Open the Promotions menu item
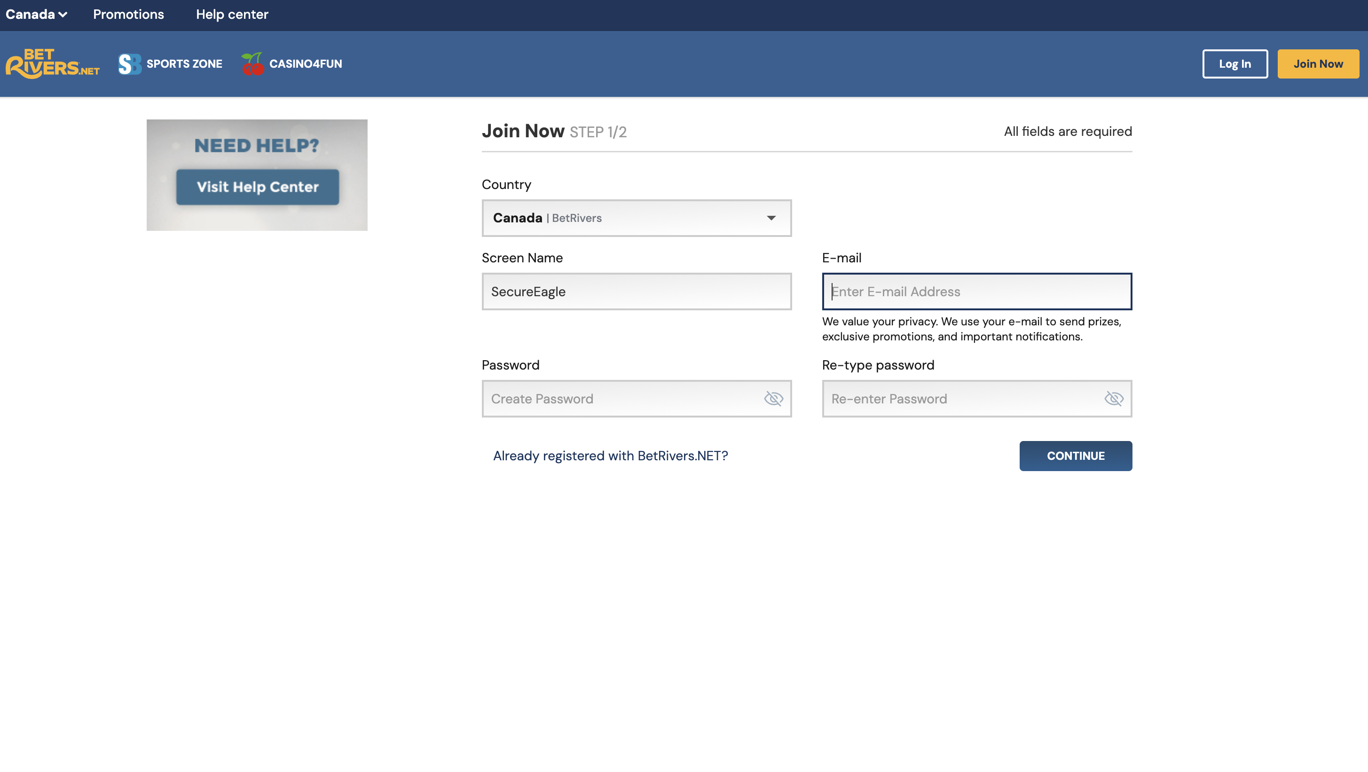Viewport: 1368px width, 772px height. coord(128,14)
